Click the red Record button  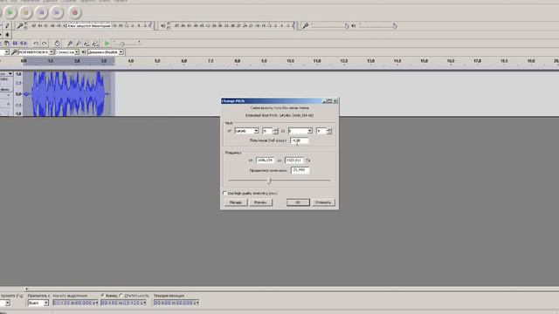point(75,12)
